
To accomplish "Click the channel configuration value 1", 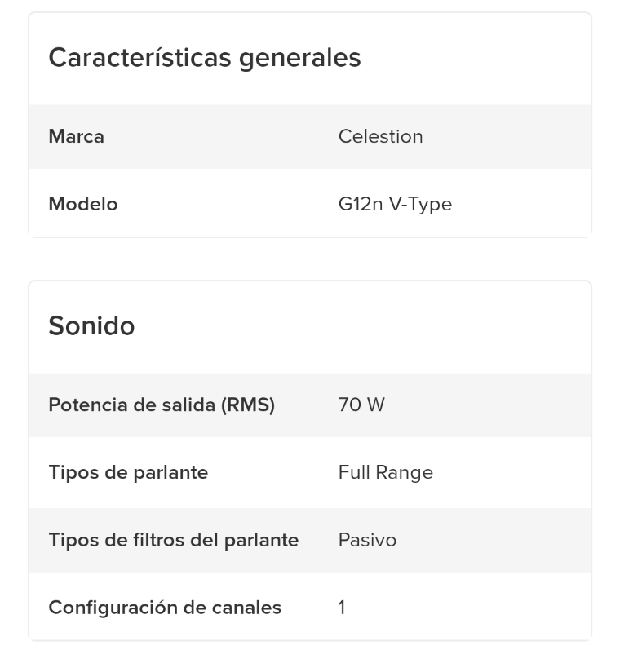I will tap(342, 608).
